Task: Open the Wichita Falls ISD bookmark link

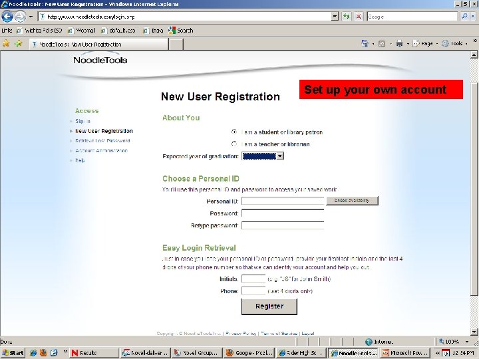Action: [40, 31]
